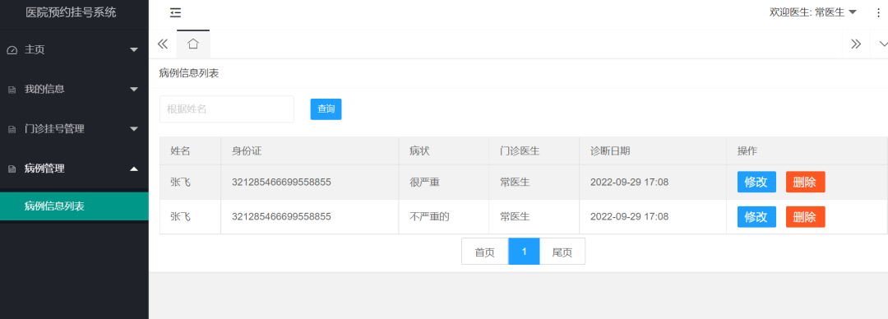The width and height of the screenshot is (888, 319).
Task: Click the 不严重的 symptom cell
Action: (x=429, y=216)
